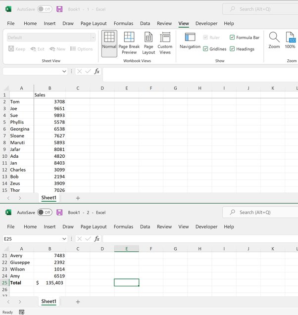Click Insert Function fx in bottom window
The image size is (298, 315).
tap(97, 239)
